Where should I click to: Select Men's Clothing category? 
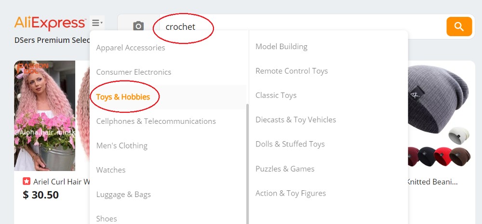click(x=122, y=145)
